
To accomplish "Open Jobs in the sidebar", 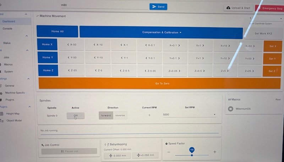I will pos(6,57).
